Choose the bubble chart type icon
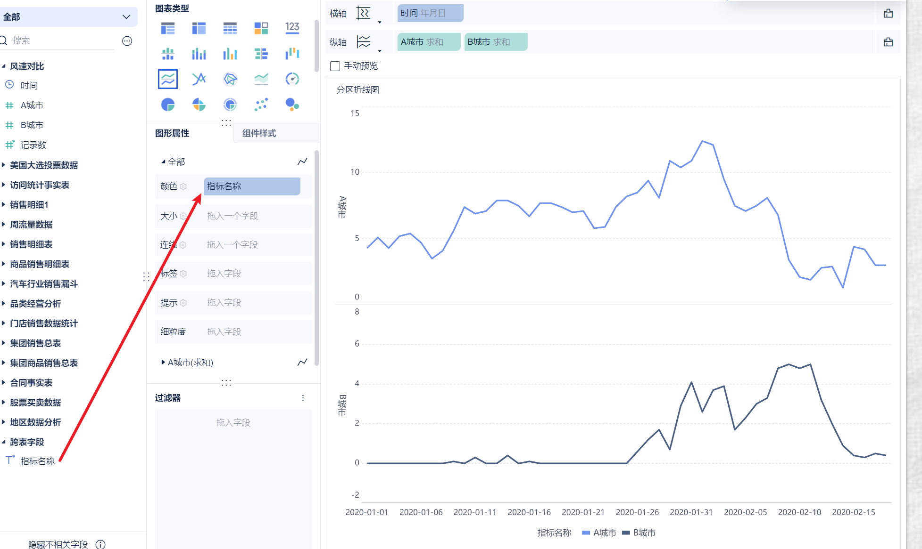Image resolution: width=922 pixels, height=549 pixels. [x=292, y=105]
